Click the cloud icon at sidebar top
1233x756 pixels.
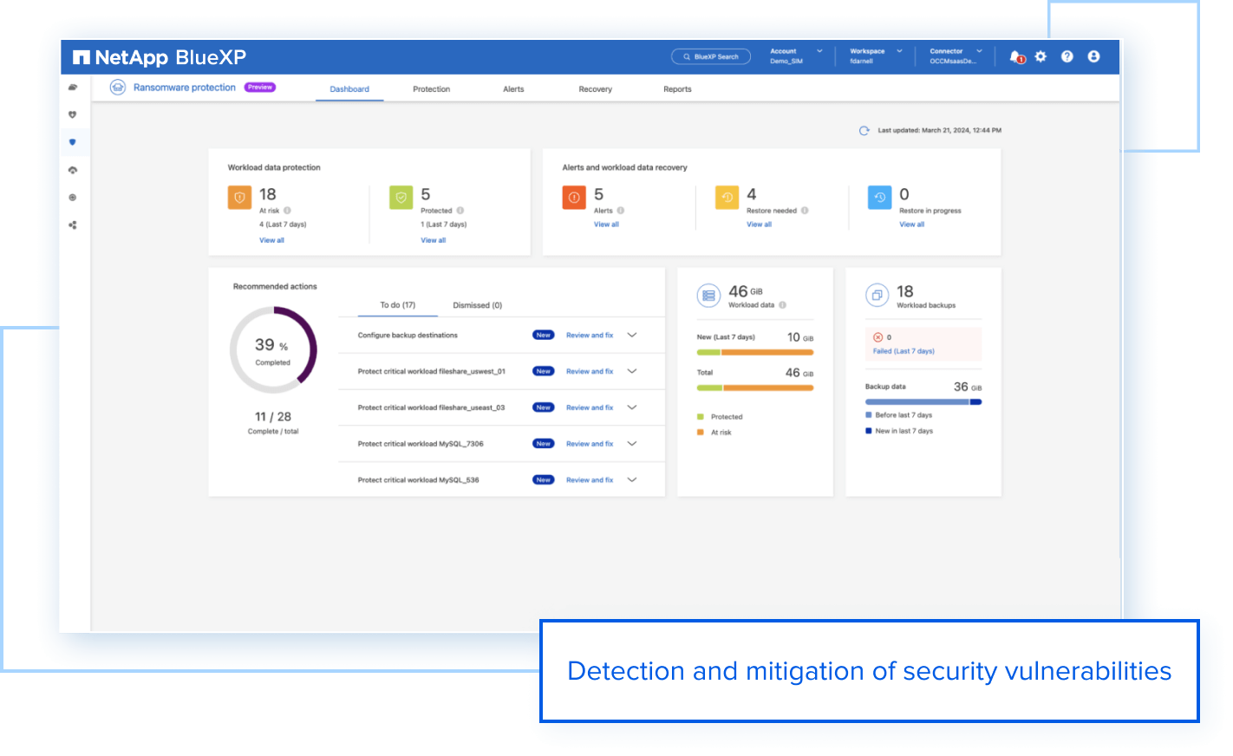click(x=74, y=87)
